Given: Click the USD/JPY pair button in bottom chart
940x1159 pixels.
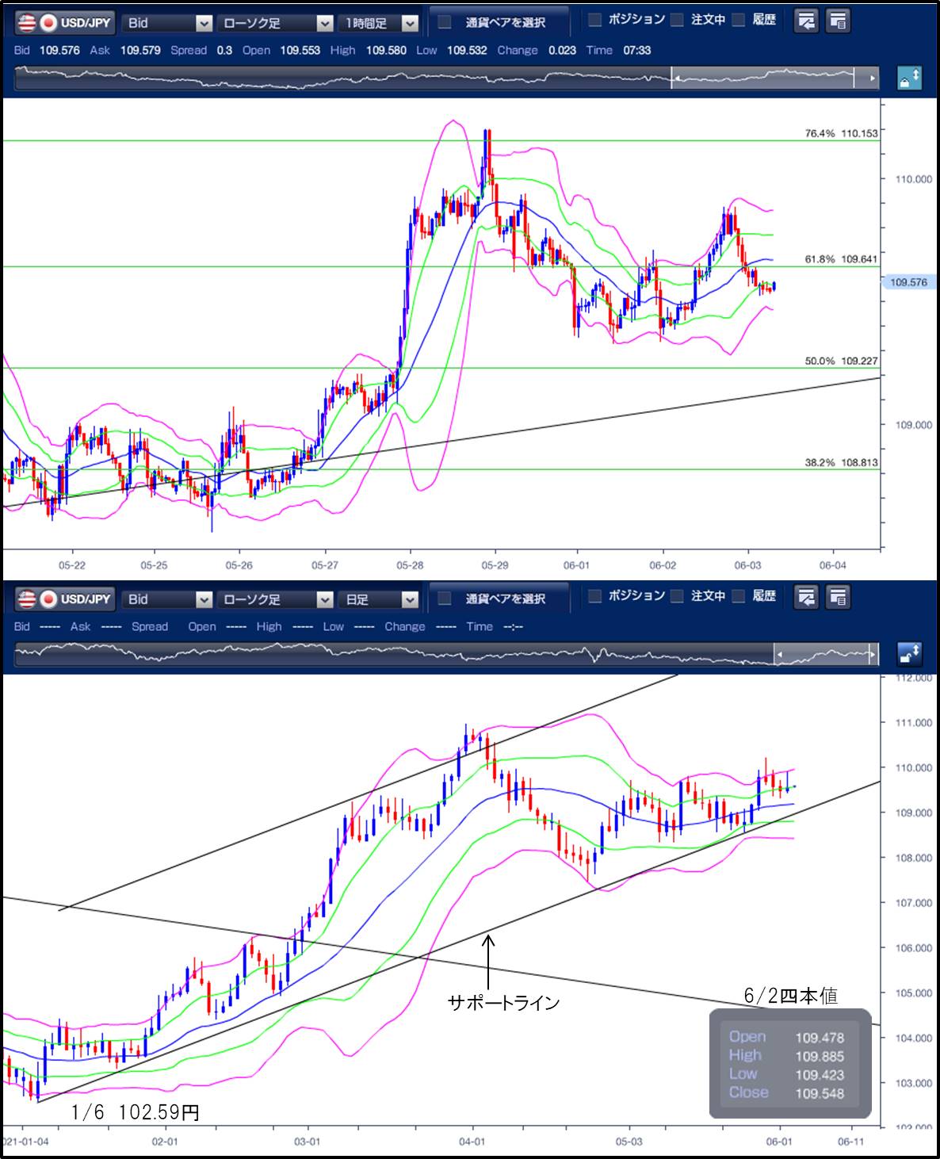Looking at the screenshot, I should (x=65, y=599).
